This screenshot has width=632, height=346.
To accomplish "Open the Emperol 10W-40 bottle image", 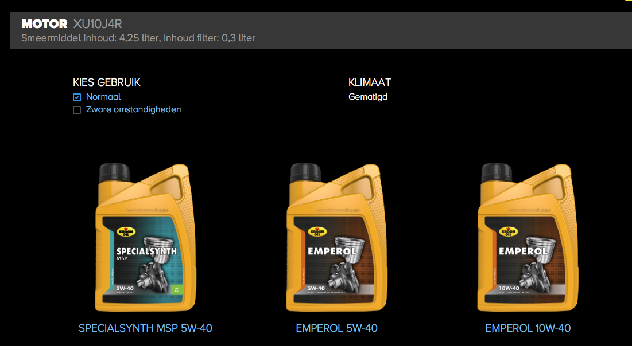I will tap(528, 237).
